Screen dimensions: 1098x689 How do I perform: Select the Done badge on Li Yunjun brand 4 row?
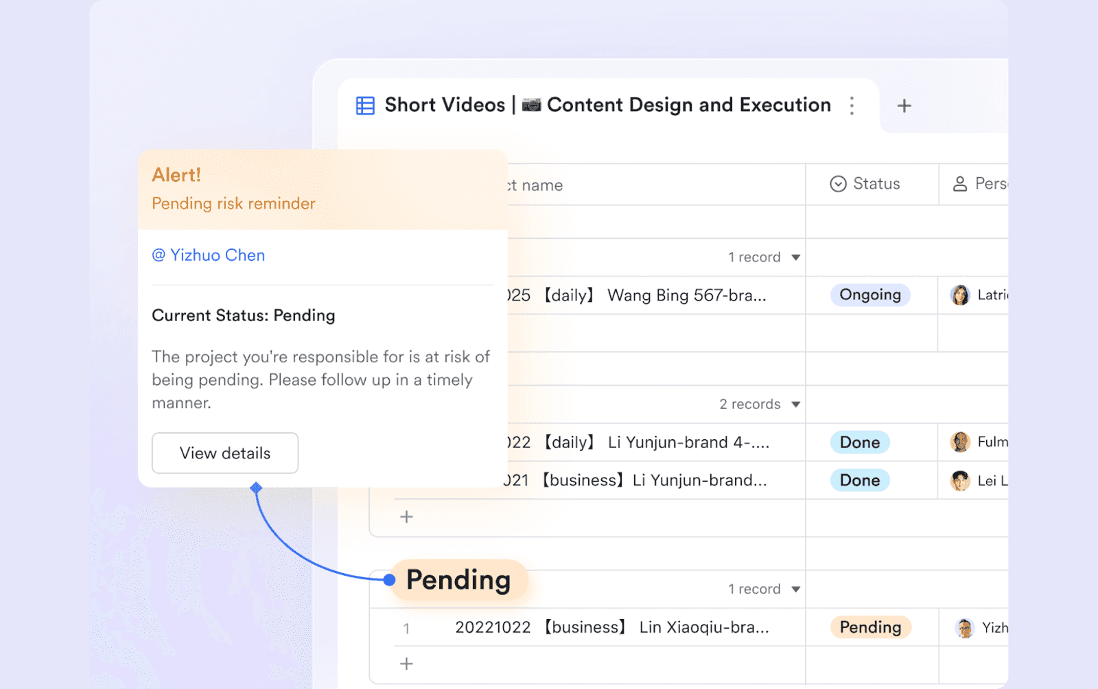point(859,442)
